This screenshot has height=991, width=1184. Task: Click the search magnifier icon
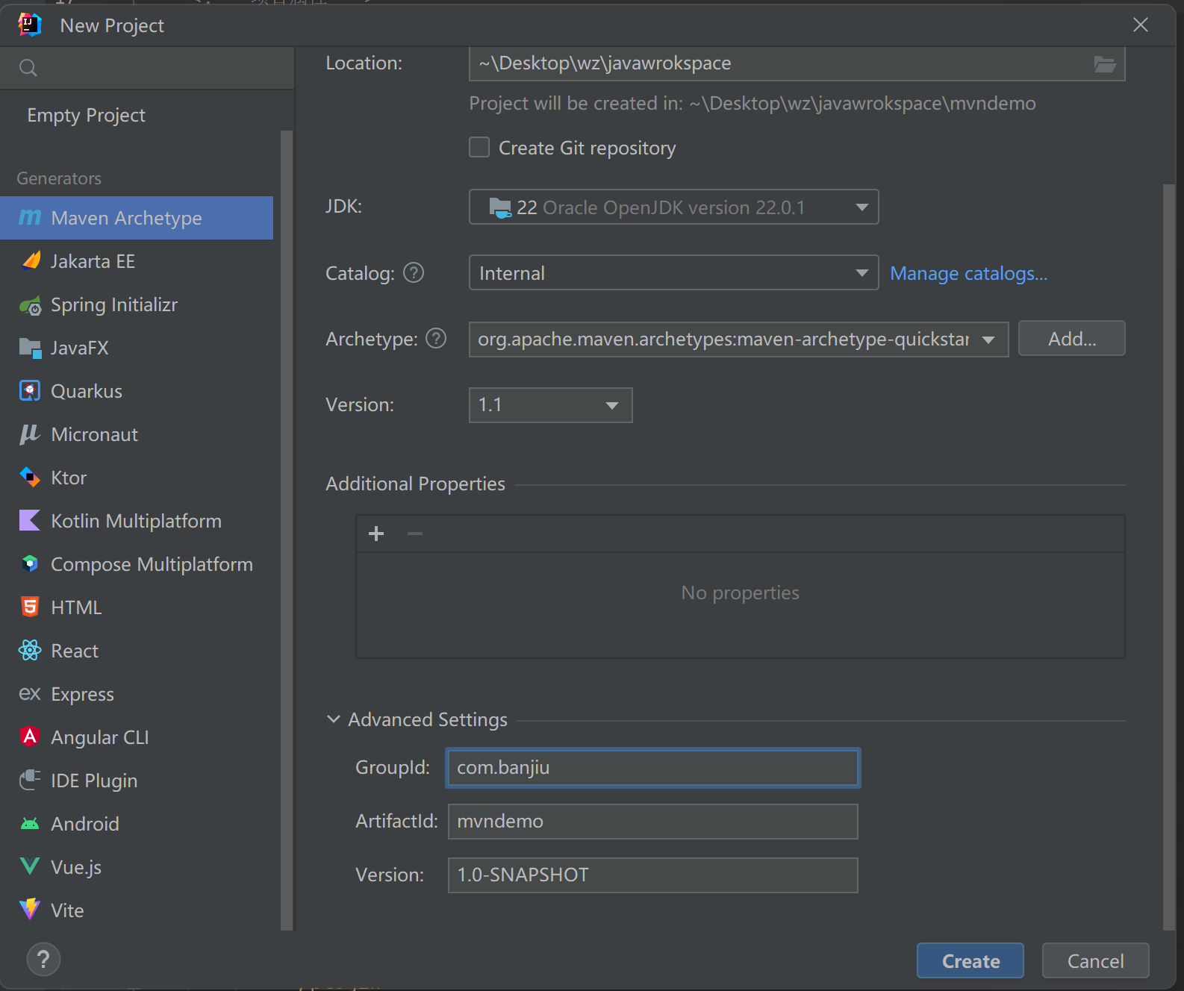(x=28, y=69)
